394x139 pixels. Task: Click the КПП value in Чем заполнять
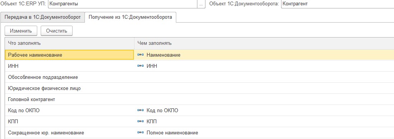(x=152, y=121)
